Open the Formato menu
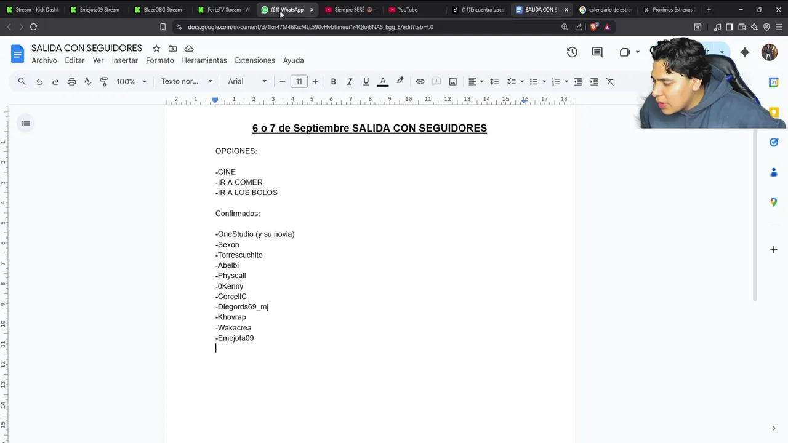 160,60
